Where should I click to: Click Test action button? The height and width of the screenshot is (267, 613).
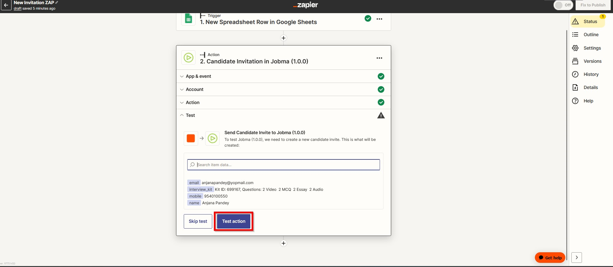tap(234, 221)
